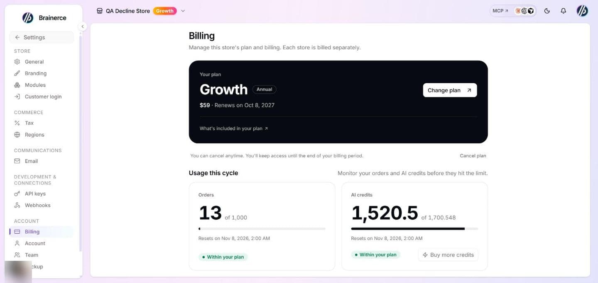The width and height of the screenshot is (598, 283).
Task: Open What's included in your plan link
Action: pos(234,128)
